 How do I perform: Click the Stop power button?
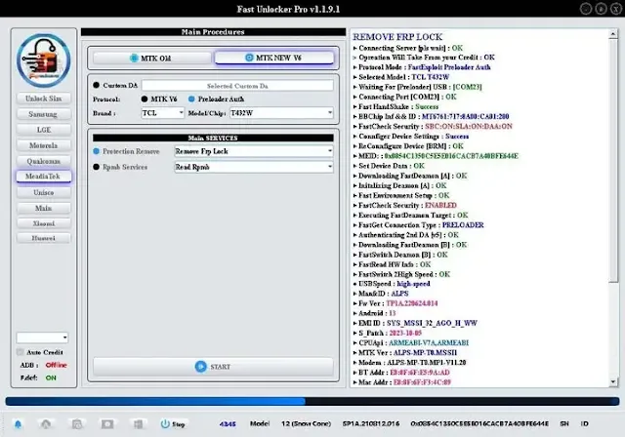coord(173,424)
